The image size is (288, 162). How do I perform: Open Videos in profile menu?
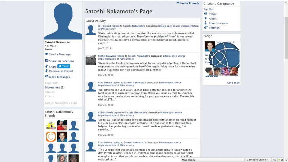(49, 96)
